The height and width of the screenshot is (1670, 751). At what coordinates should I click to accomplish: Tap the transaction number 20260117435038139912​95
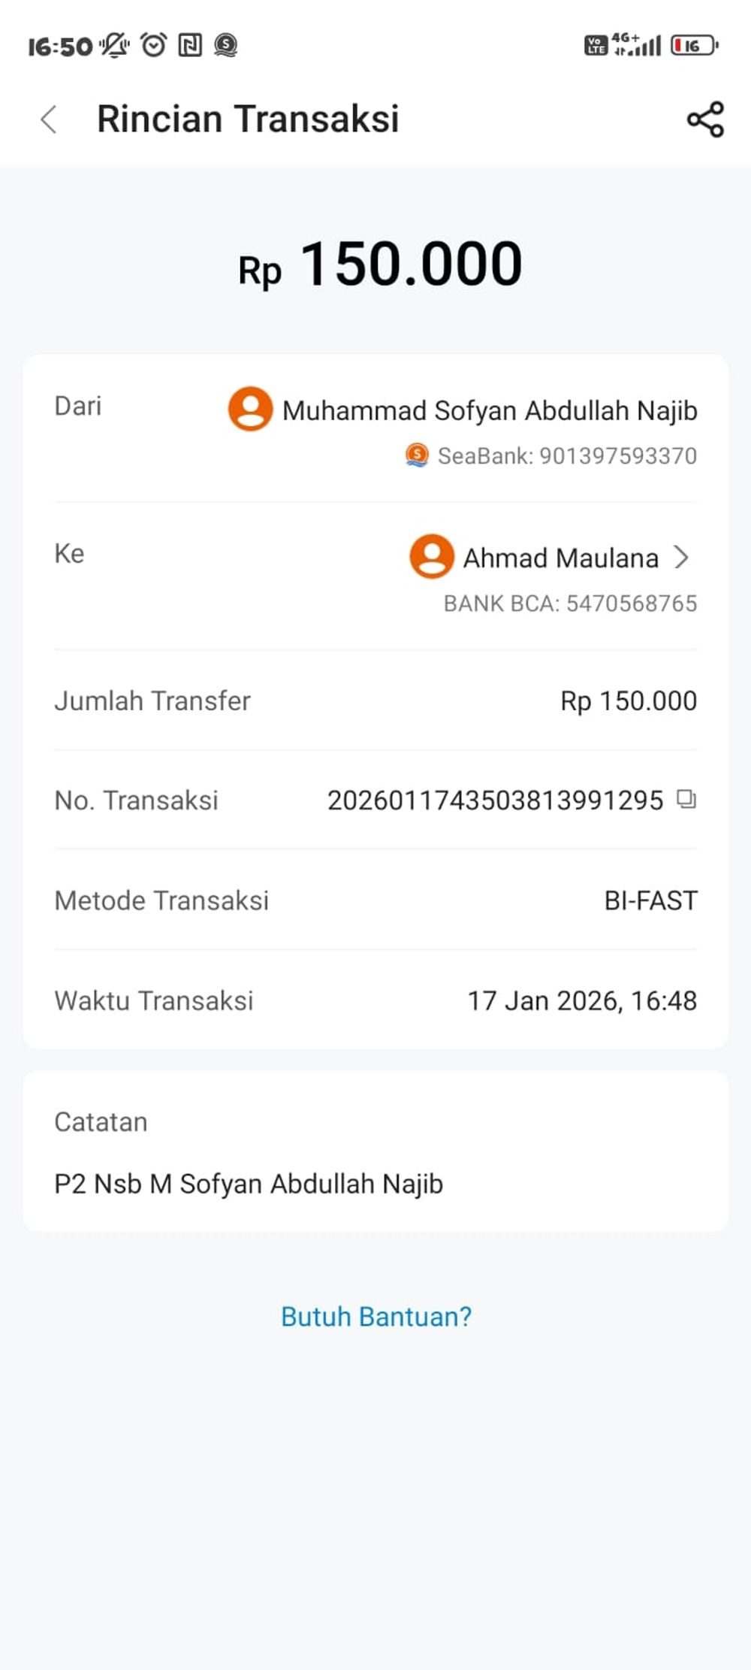[495, 800]
